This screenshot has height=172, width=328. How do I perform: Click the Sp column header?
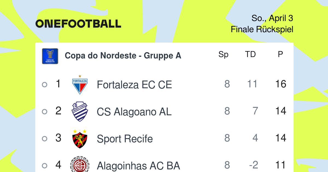pyautogui.click(x=223, y=55)
